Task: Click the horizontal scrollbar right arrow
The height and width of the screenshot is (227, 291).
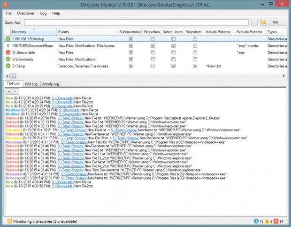Action: click(284, 76)
